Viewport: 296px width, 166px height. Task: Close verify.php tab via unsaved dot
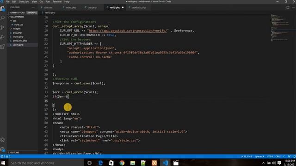pos(123,7)
